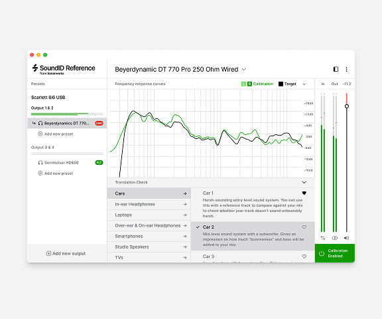Click the green macOS zoom window button

(x=45, y=55)
